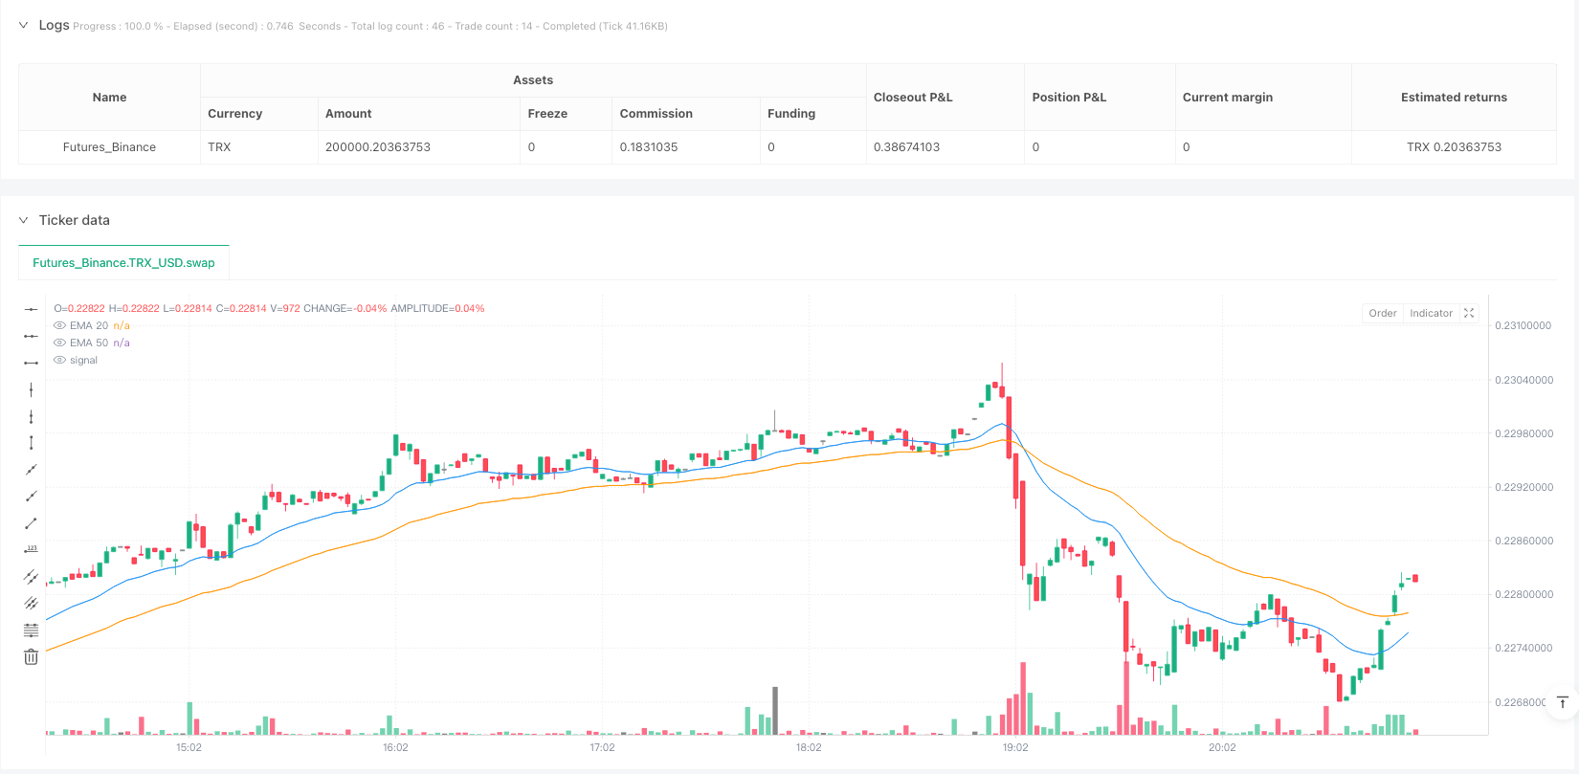Select the parallel straight lines tool
This screenshot has width=1579, height=774.
click(31, 603)
